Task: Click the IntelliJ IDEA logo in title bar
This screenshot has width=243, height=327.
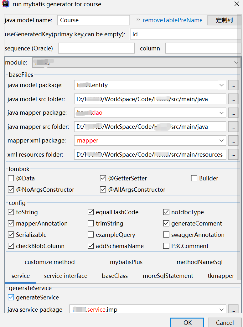Action: 6,4
